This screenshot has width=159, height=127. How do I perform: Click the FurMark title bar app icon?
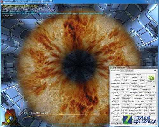(2, 2)
